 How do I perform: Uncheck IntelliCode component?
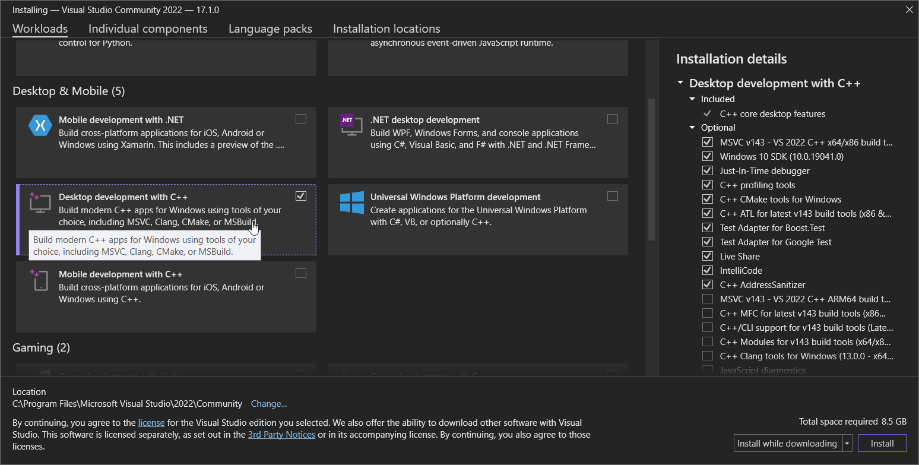pos(708,270)
